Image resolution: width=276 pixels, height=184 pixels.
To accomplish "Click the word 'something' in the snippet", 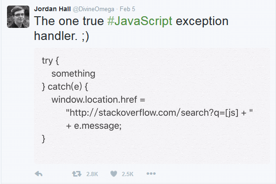I will [73, 74].
